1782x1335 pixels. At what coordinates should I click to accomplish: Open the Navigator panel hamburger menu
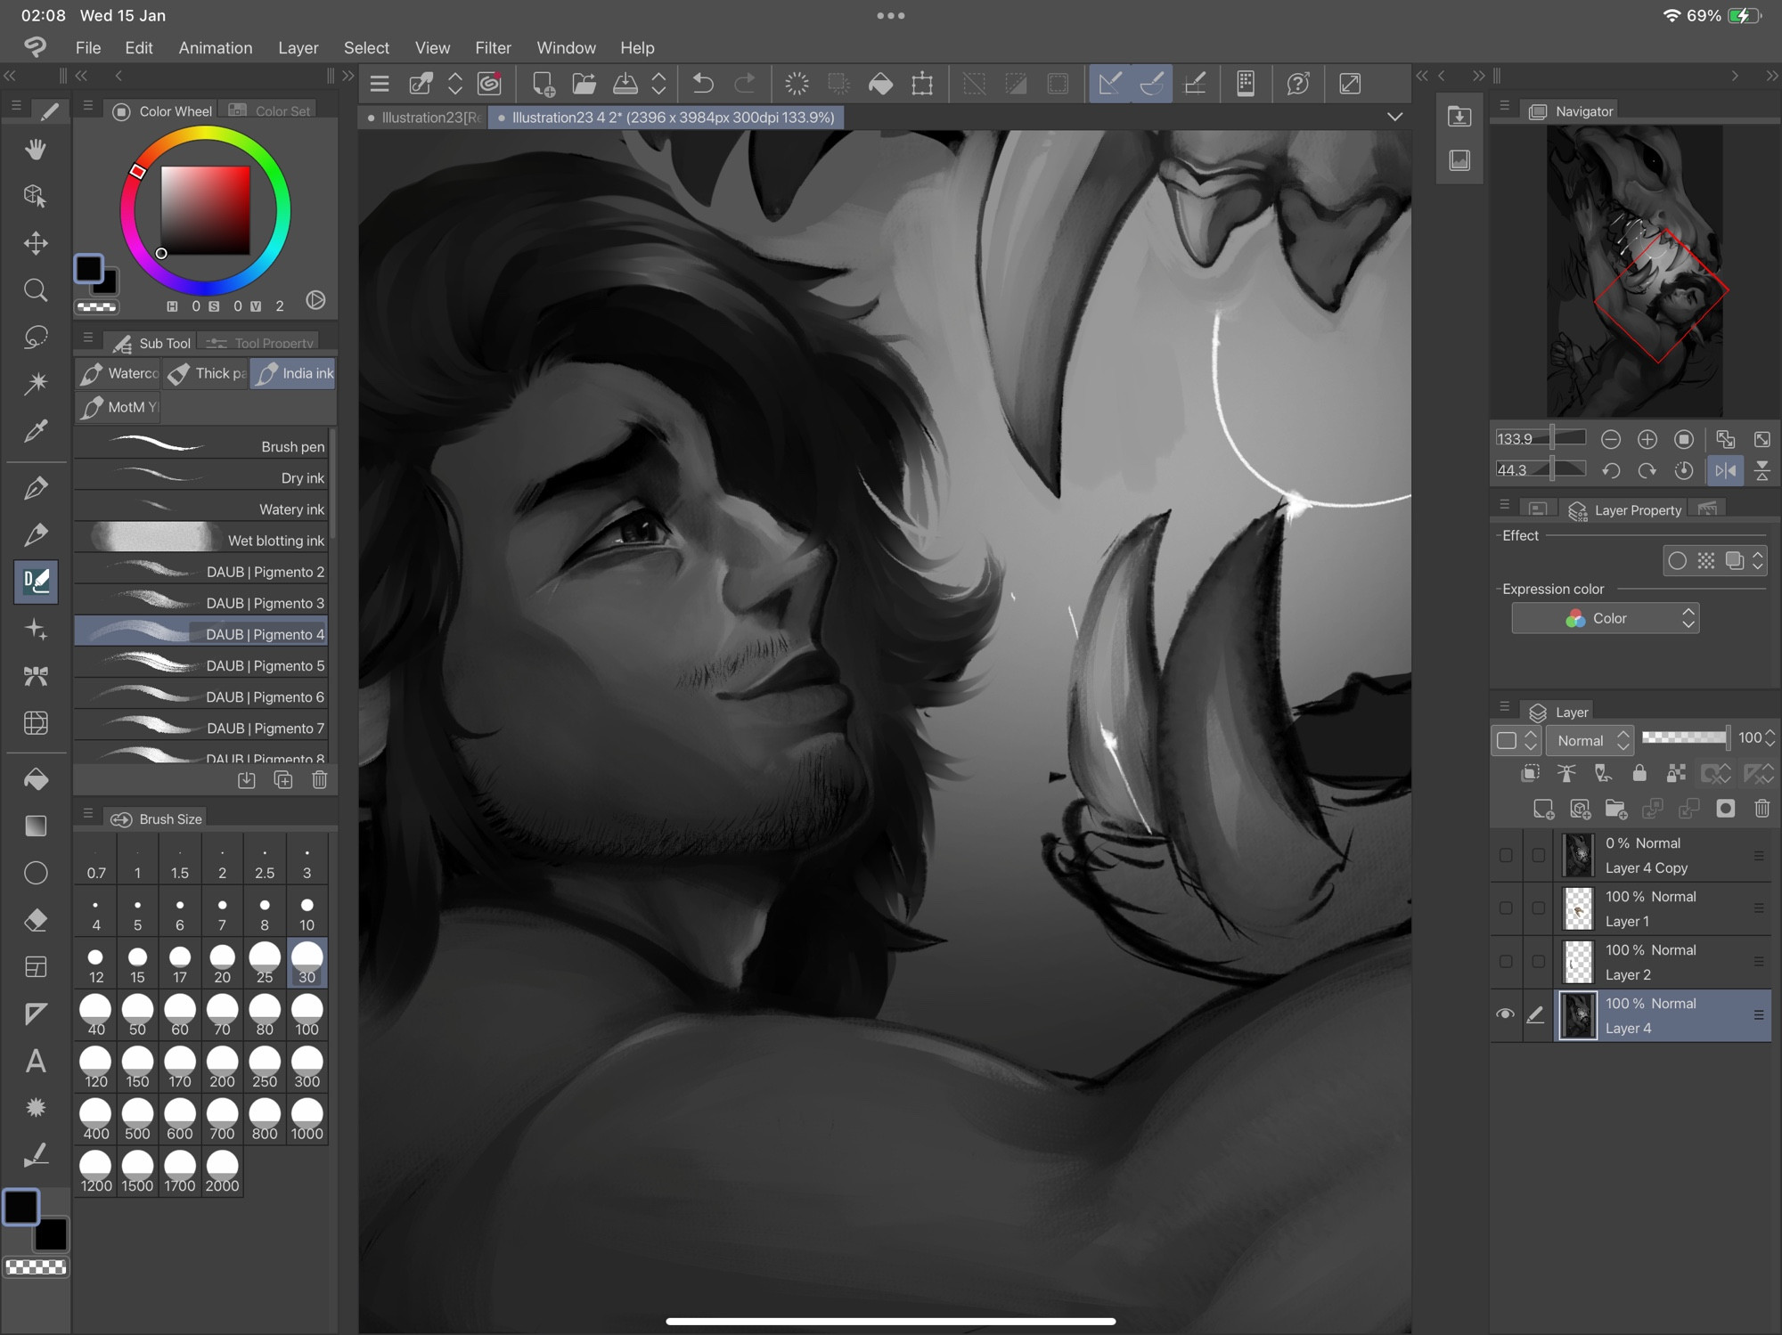click(x=1505, y=106)
